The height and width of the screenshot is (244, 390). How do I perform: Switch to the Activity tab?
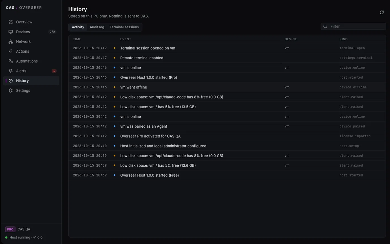78,27
